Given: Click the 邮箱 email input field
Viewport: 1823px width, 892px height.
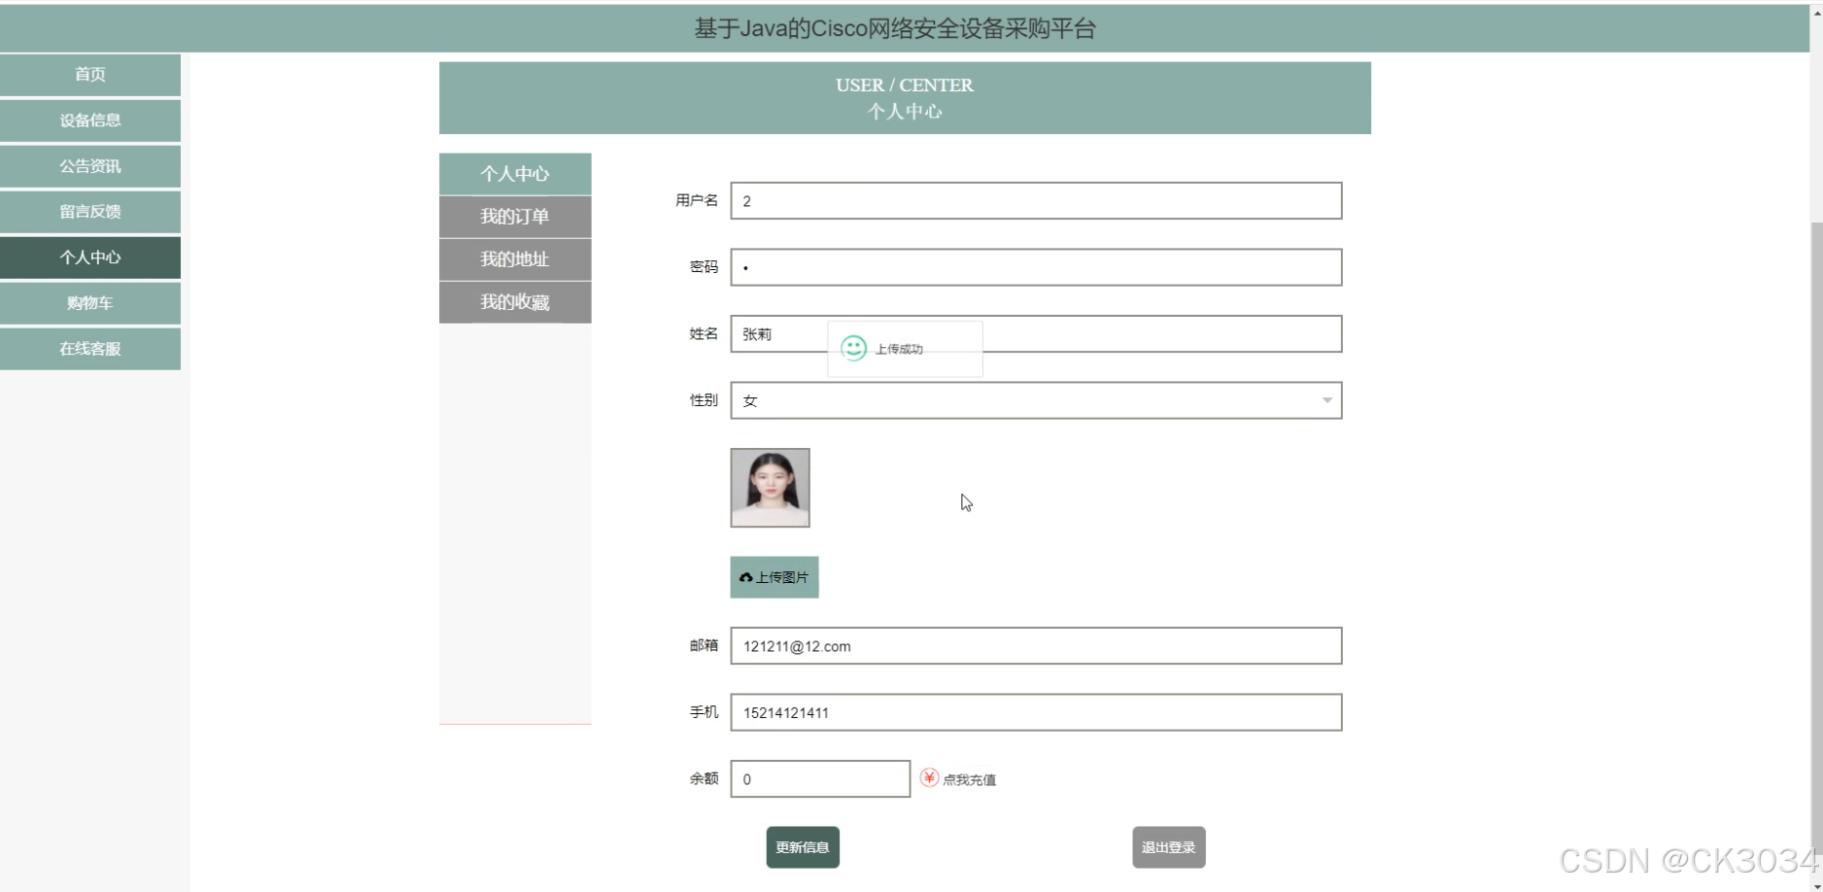Looking at the screenshot, I should (1035, 645).
